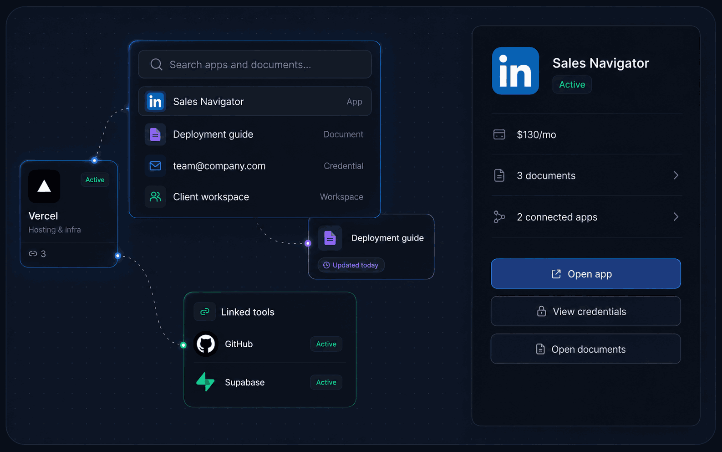Screen dimensions: 722x452
Task: Click the purple document icon in search results
Action: click(155, 134)
